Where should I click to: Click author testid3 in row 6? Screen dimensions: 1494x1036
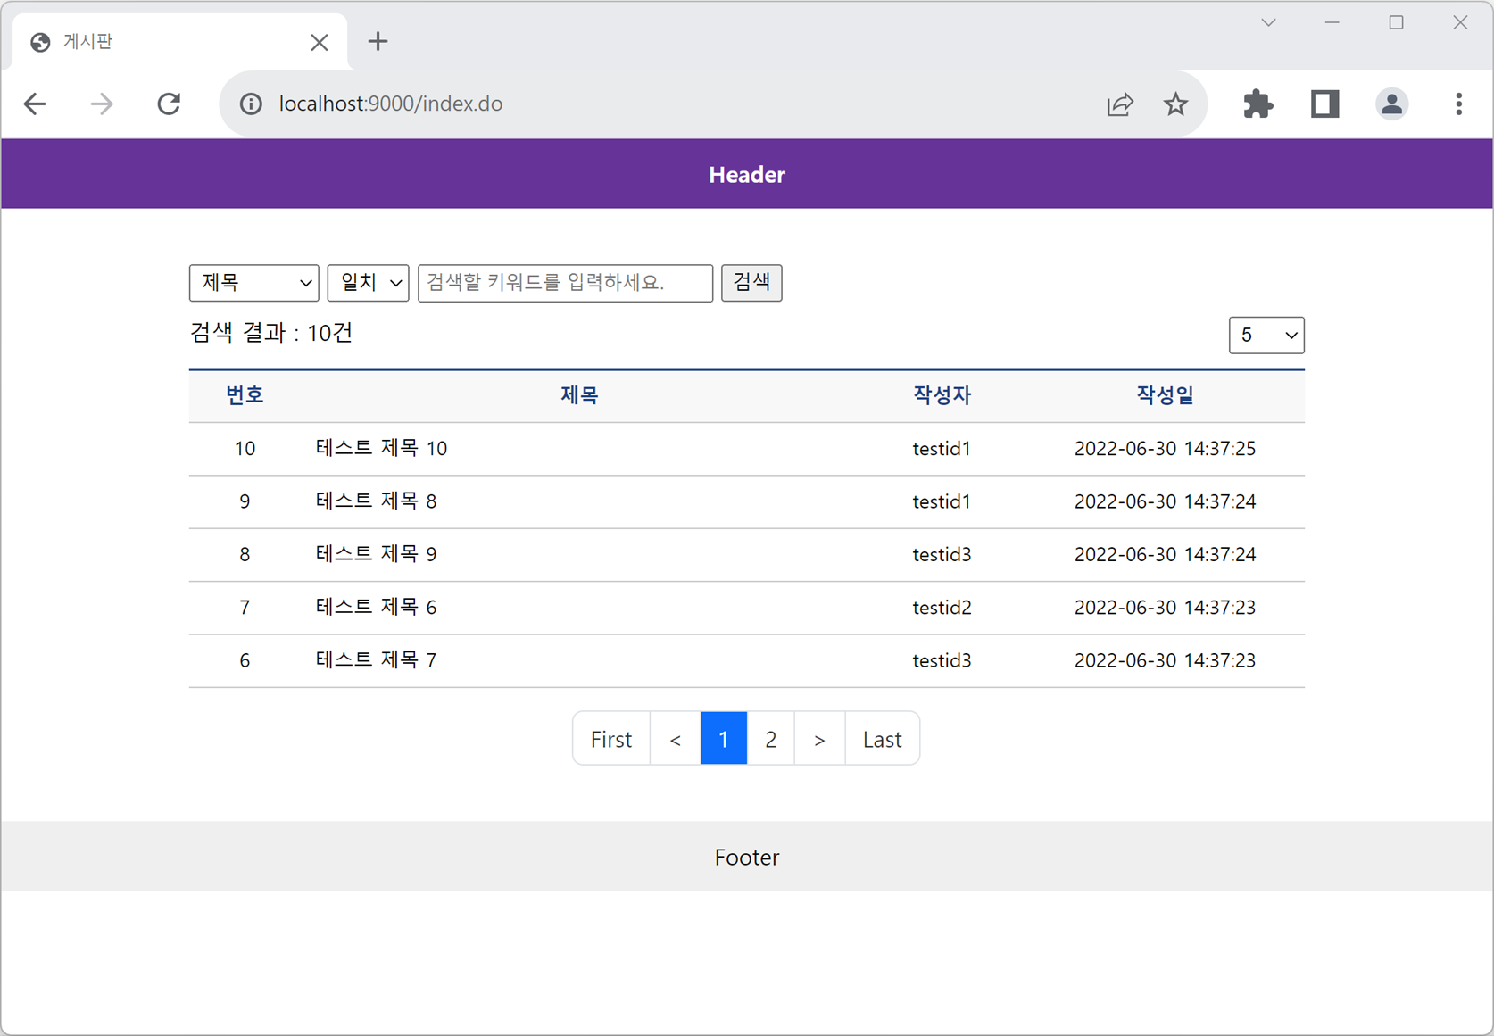click(x=942, y=660)
